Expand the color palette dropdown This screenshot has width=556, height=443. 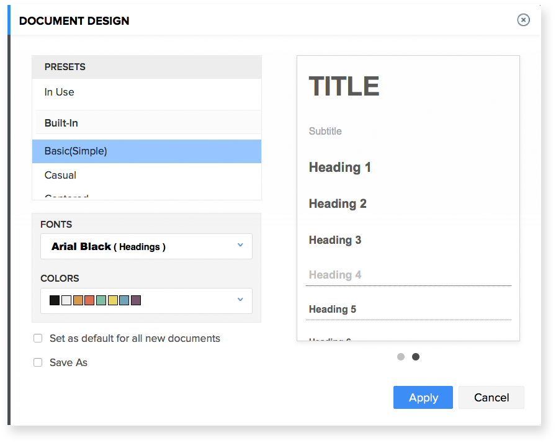pos(146,301)
